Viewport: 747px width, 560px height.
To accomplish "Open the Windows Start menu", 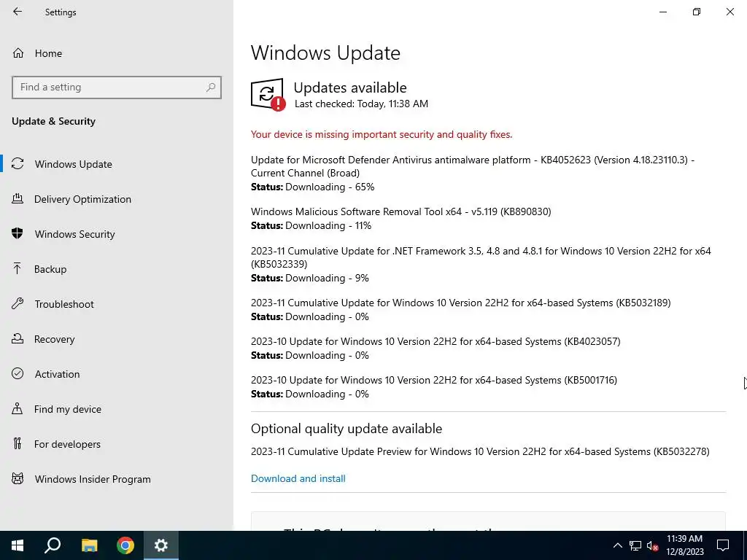I will (18, 545).
